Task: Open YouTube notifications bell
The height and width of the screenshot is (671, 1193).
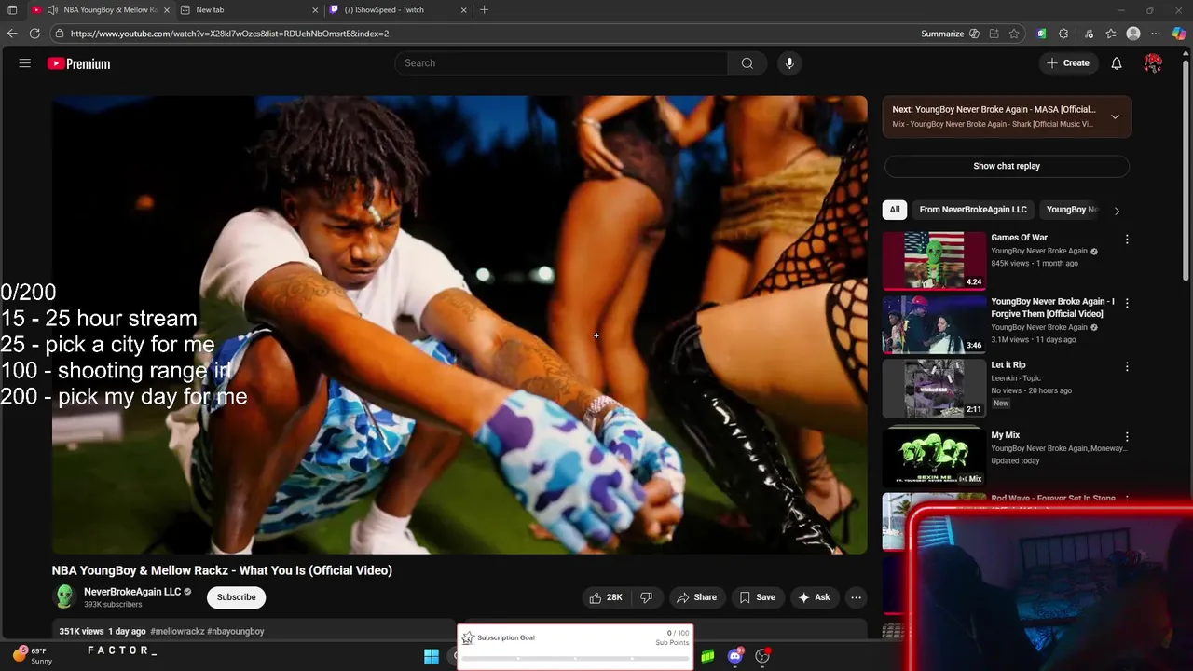Action: click(1117, 63)
